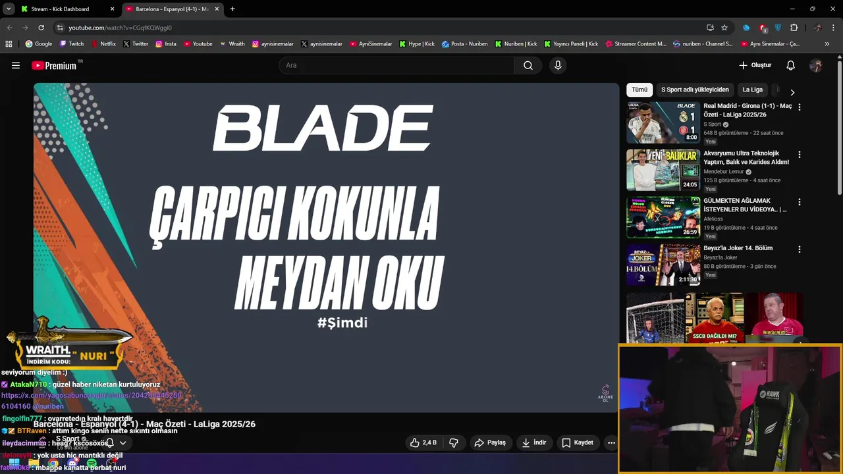Bookmark this page with the star icon
Viewport: 843px width, 474px height.
pyautogui.click(x=724, y=28)
